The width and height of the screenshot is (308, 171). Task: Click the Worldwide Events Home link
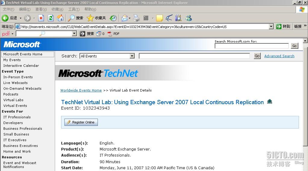tap(81, 90)
